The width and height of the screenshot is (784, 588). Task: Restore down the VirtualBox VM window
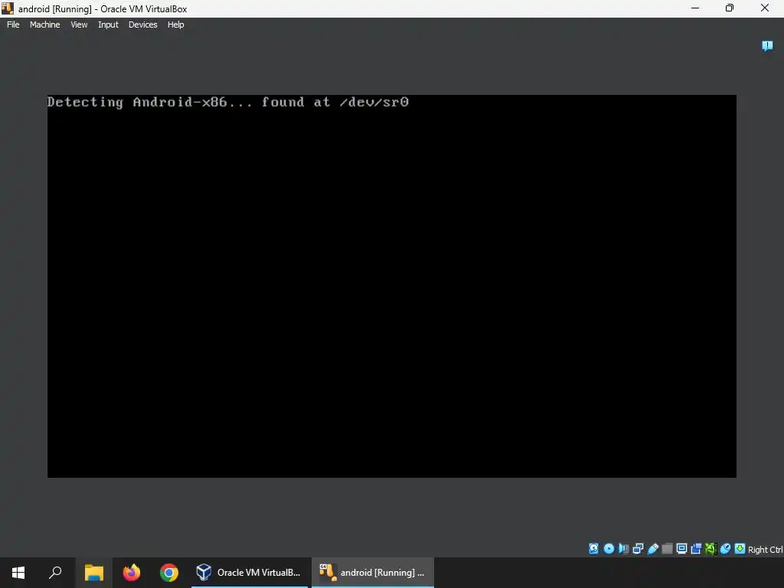tap(730, 8)
